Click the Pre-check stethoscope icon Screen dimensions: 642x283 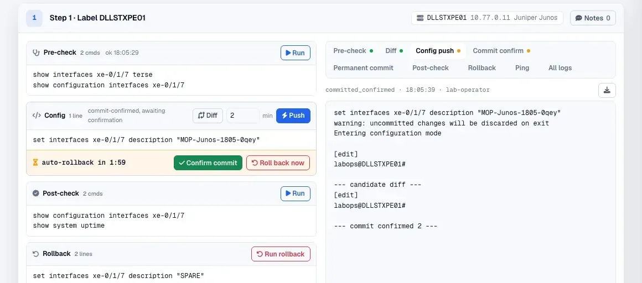pos(37,53)
